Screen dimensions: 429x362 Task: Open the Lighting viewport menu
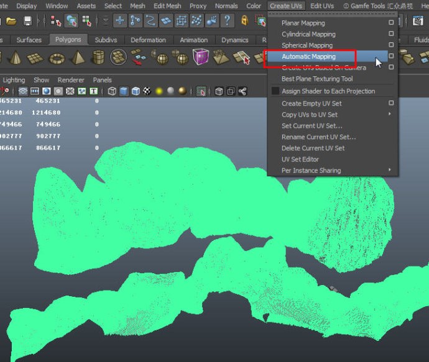(x=14, y=80)
